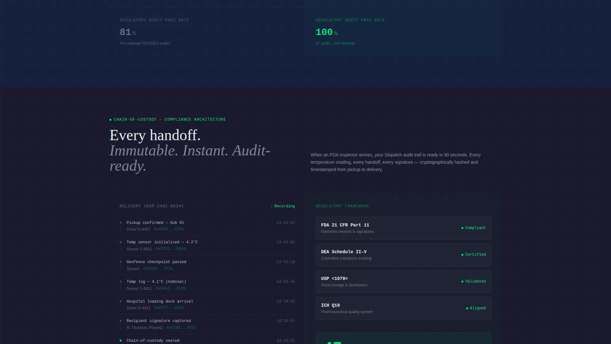Click timestamp 14:02:44
The image size is (611, 344).
[x=286, y=282]
